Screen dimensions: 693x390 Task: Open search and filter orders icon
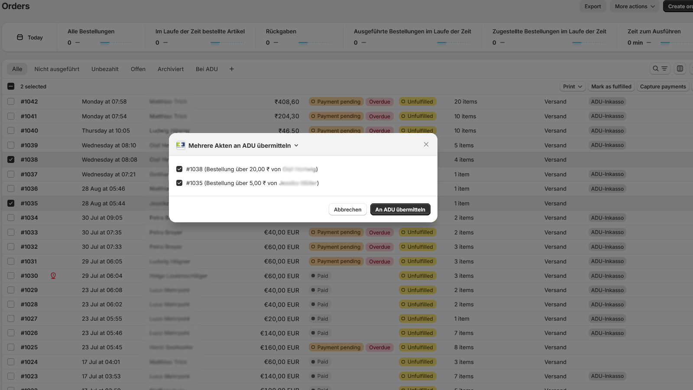pyautogui.click(x=660, y=68)
